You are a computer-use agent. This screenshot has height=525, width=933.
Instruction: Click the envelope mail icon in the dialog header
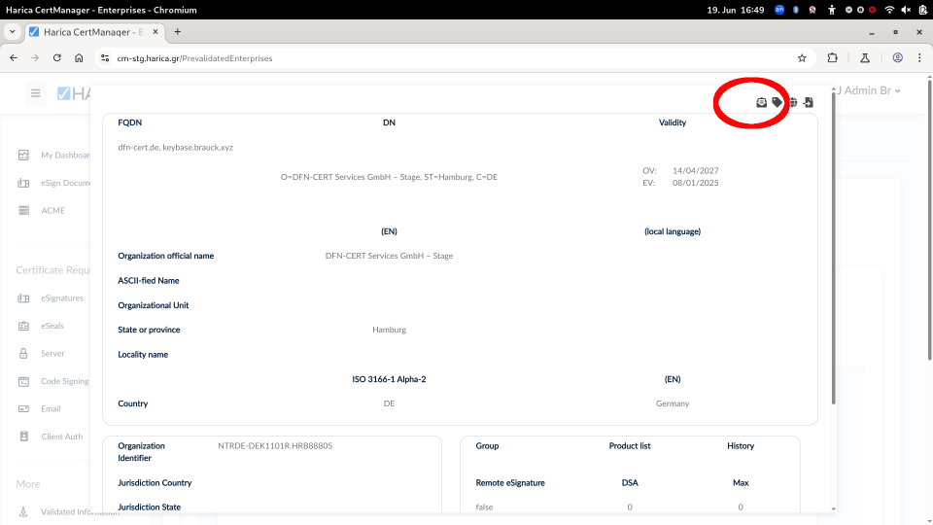pyautogui.click(x=761, y=102)
